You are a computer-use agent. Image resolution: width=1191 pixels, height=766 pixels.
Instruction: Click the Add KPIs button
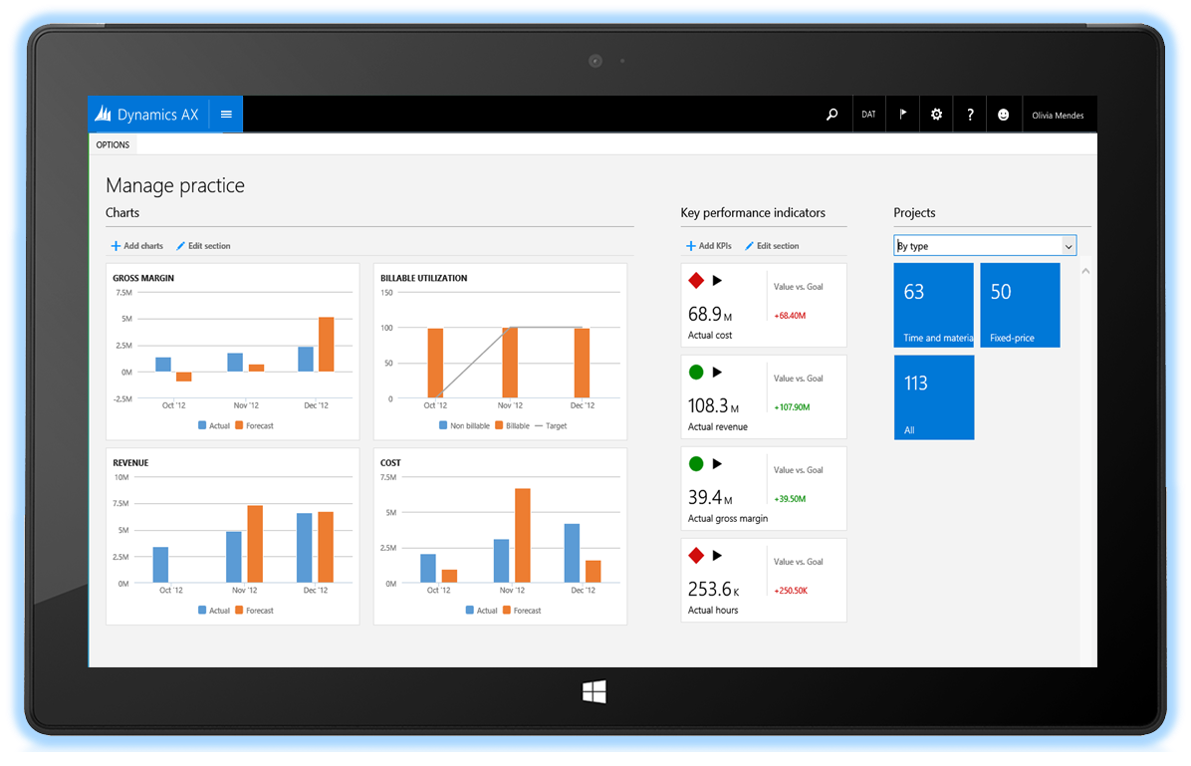click(709, 246)
